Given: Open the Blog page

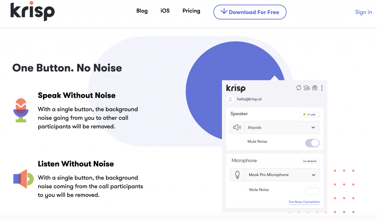Looking at the screenshot, I should click(142, 11).
